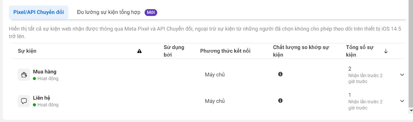413x122 pixels.
Task: Click the green Hoạt động dot under Liên hệ
Action: (34, 105)
